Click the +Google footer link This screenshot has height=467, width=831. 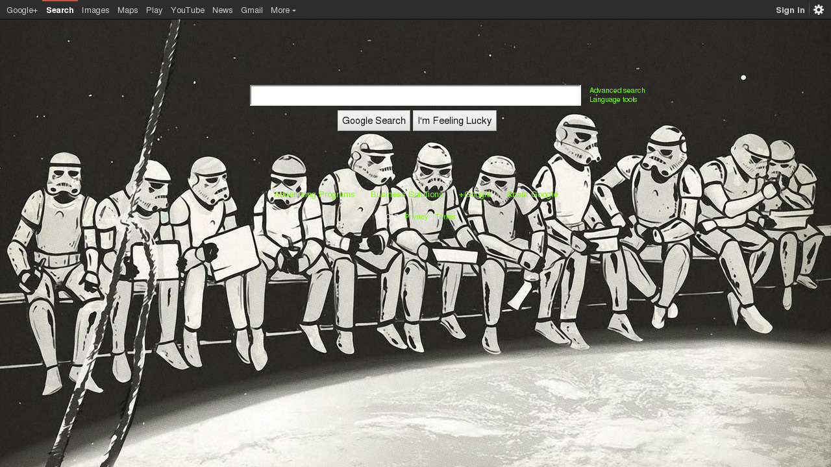pyautogui.click(x=475, y=195)
